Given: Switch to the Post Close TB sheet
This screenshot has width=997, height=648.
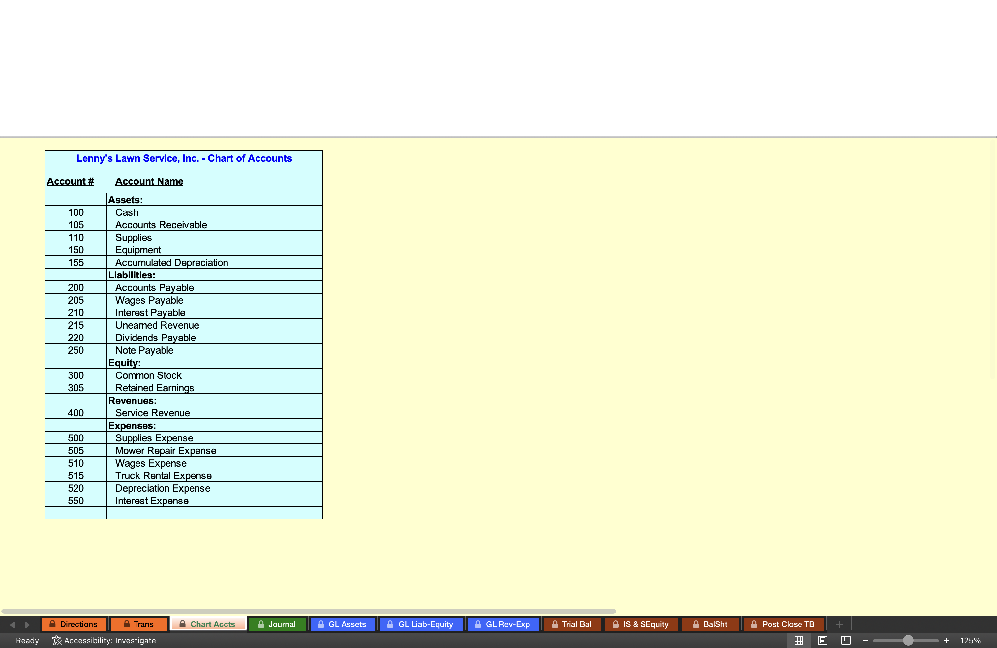Looking at the screenshot, I should (x=783, y=624).
